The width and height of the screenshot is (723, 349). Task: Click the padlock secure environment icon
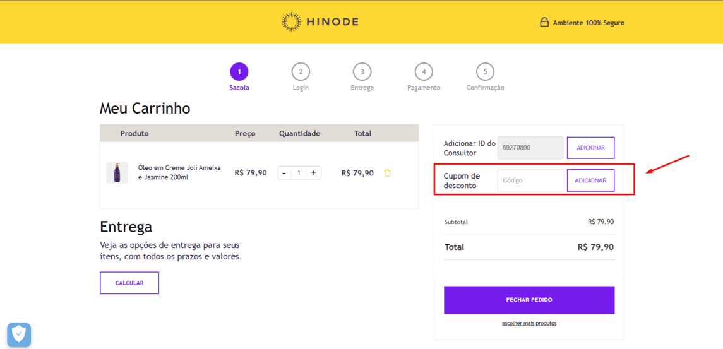[544, 22]
